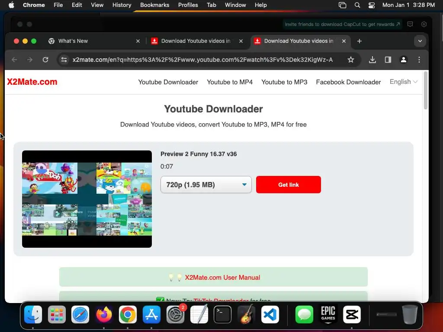Launch Epic Games from the dock
The image size is (443, 332).
tap(328, 315)
